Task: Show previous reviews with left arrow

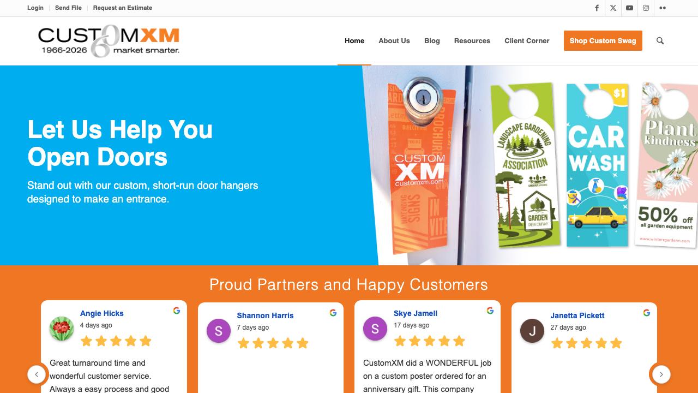Action: pyautogui.click(x=37, y=374)
